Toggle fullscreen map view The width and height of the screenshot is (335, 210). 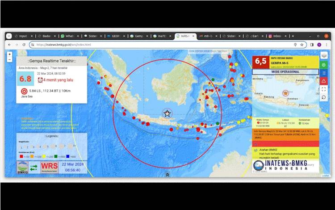(x=324, y=89)
